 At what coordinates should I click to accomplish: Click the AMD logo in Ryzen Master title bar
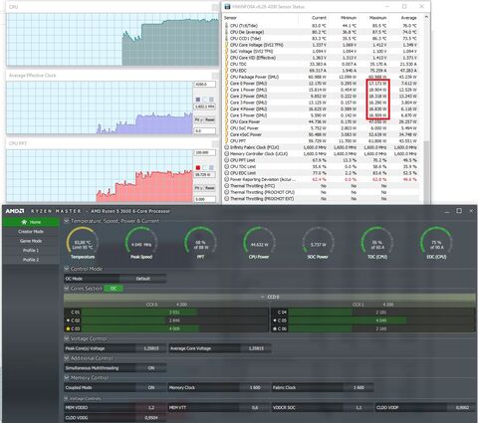click(15, 211)
